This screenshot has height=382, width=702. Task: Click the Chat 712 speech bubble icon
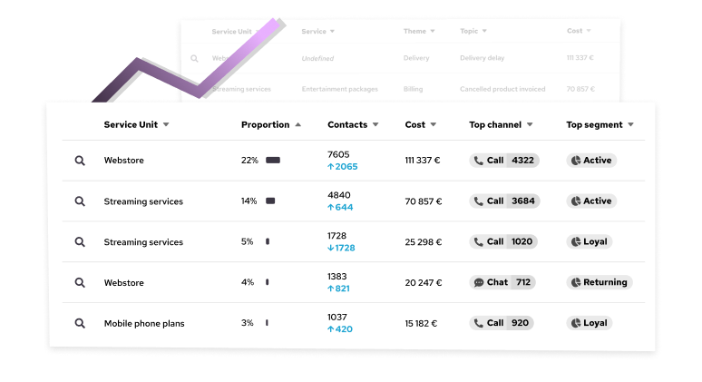pyautogui.click(x=479, y=282)
